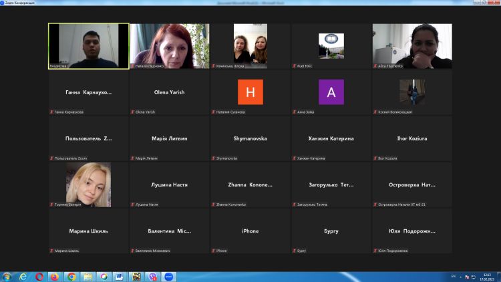Viewport: 501px width, 282px height.
Task: Open Viber from the taskbar
Action: point(153,276)
